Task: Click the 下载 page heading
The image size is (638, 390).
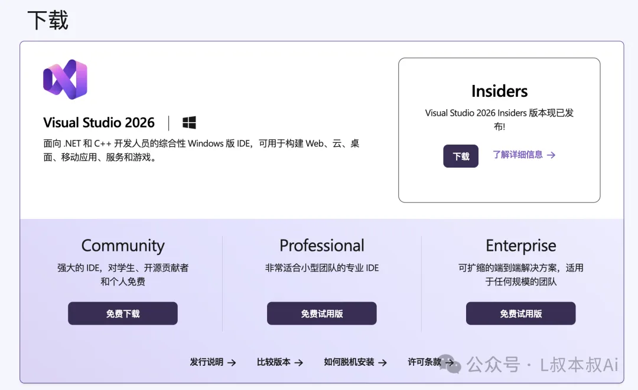Action: click(48, 20)
